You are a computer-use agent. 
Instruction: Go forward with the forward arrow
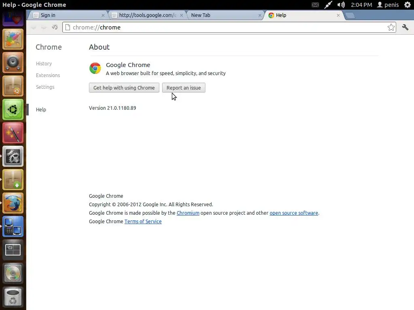(x=44, y=27)
